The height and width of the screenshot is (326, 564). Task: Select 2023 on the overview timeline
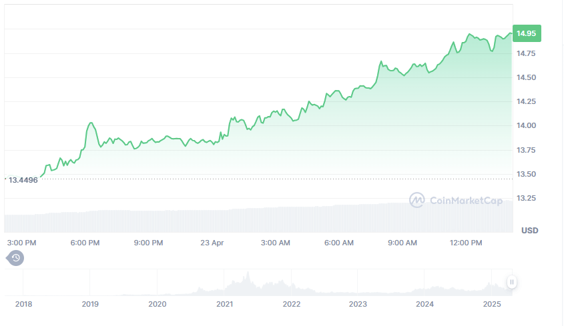(x=358, y=305)
